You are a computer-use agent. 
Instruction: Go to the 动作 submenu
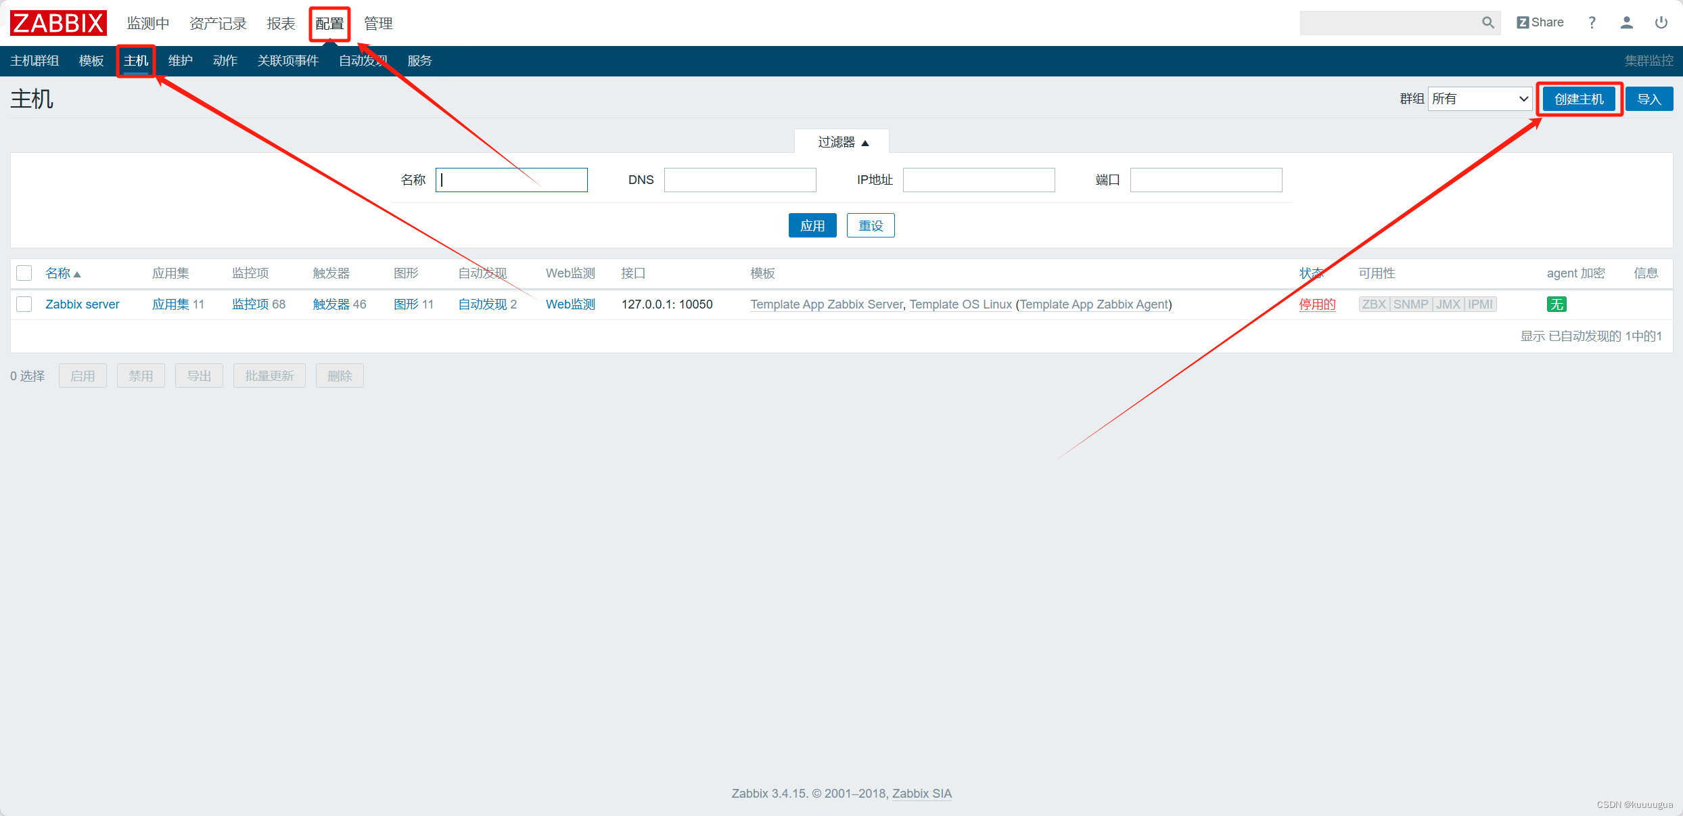pos(225,61)
